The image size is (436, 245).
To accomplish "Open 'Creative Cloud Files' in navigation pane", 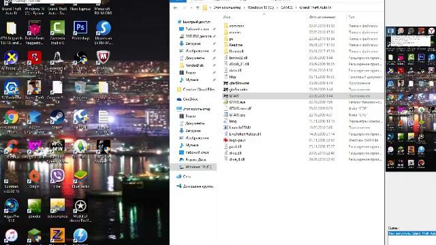I will [x=196, y=89].
